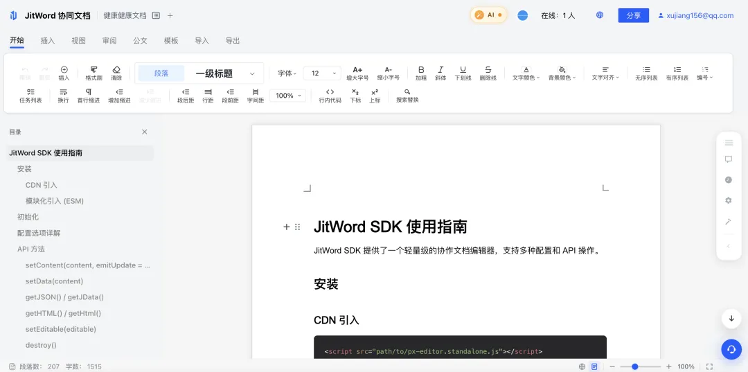Jump to 安装 in the outline
The height and width of the screenshot is (372, 748).
[x=24, y=169]
